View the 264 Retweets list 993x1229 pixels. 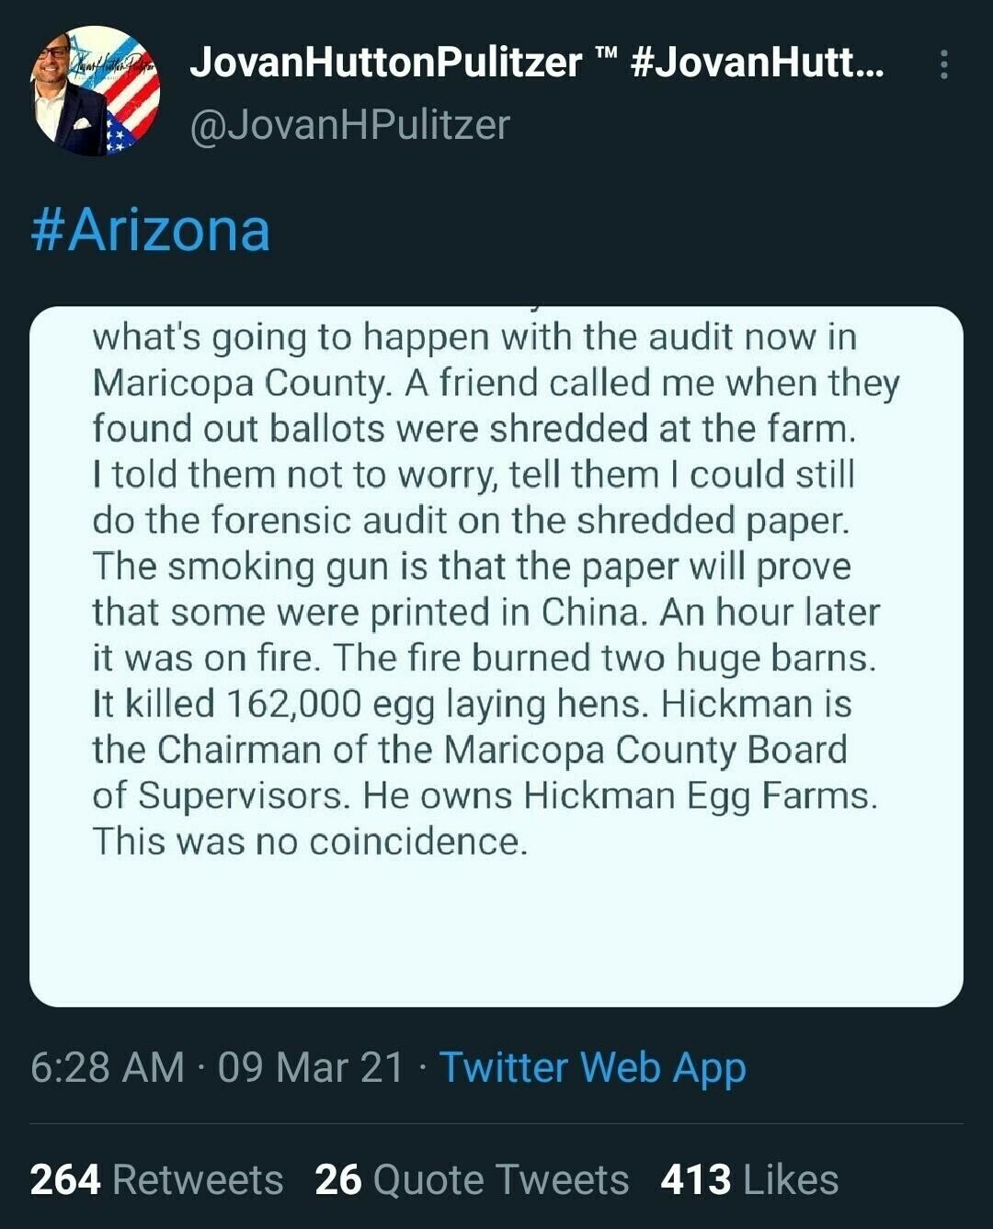coord(156,1179)
